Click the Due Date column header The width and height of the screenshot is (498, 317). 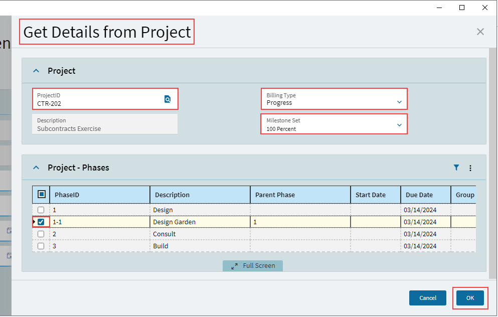[426, 195]
